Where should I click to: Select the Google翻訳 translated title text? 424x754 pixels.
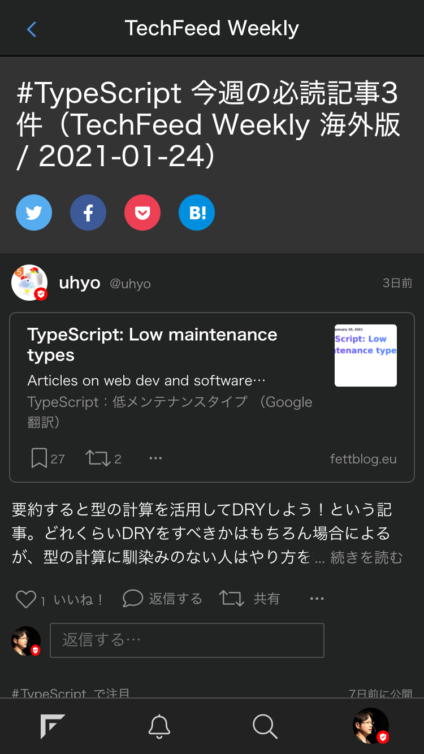tap(170, 412)
